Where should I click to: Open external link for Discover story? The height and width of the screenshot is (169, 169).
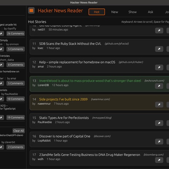159,142
